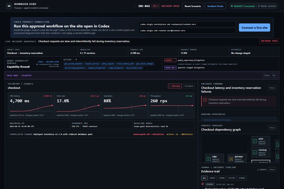This screenshot has height=189, width=284.
Task: Click 'active: 12 · dbPoolSize' value
Action: [179, 134]
